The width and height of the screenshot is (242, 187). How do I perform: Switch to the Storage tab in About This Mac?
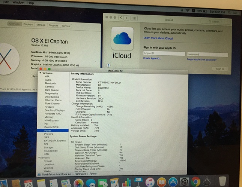(x=41, y=25)
